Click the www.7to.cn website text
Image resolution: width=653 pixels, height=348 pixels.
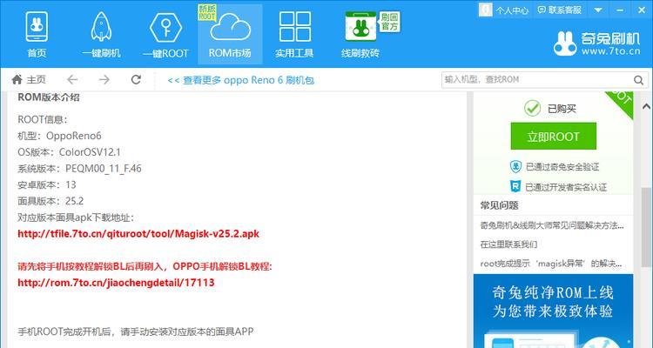tap(610, 51)
